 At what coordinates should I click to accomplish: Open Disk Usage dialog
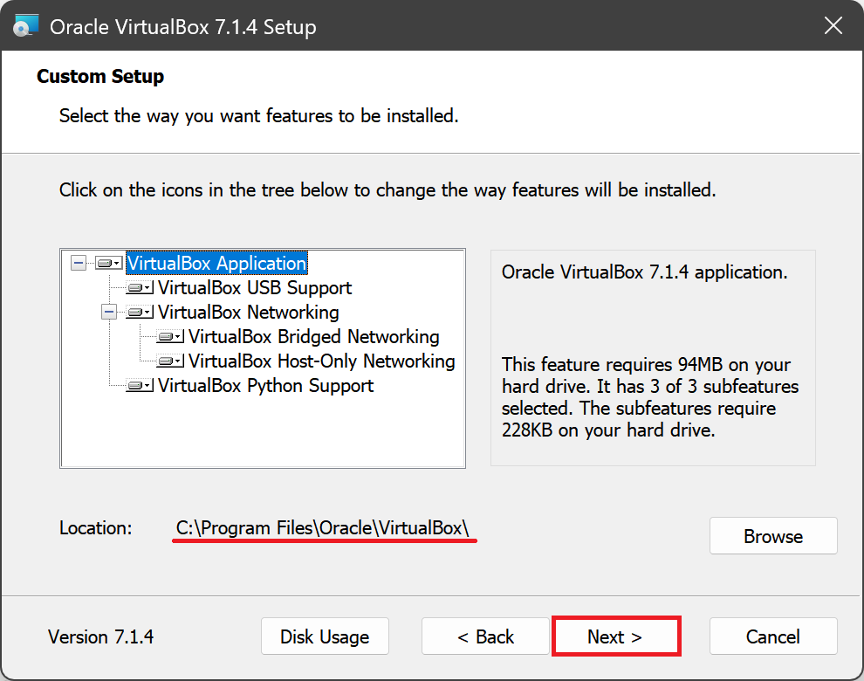[x=325, y=636]
